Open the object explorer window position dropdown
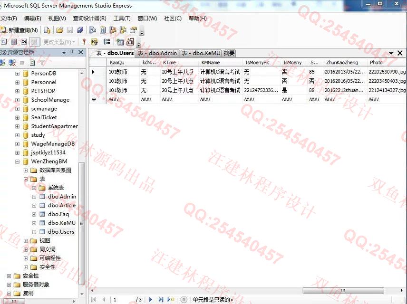 [x=64, y=53]
